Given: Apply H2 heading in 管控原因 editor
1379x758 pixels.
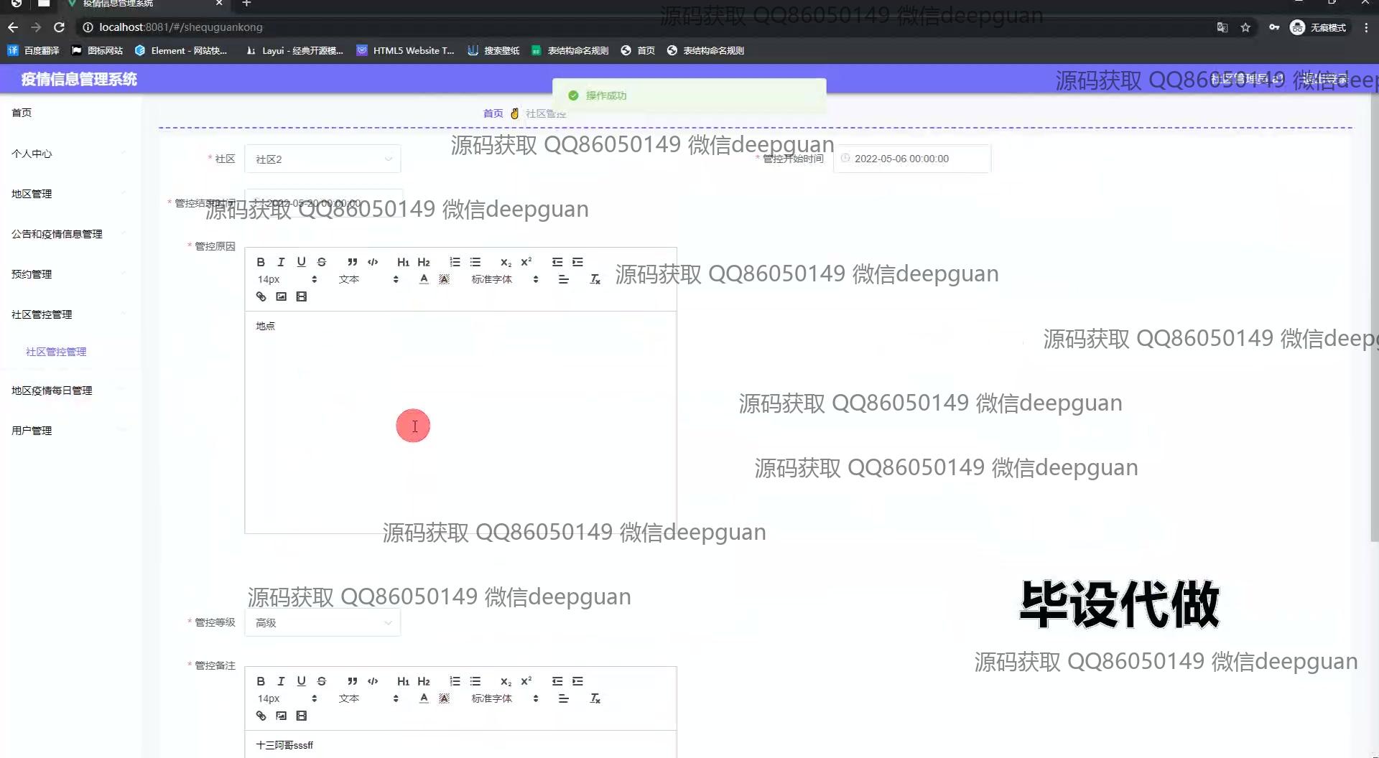Looking at the screenshot, I should [424, 262].
